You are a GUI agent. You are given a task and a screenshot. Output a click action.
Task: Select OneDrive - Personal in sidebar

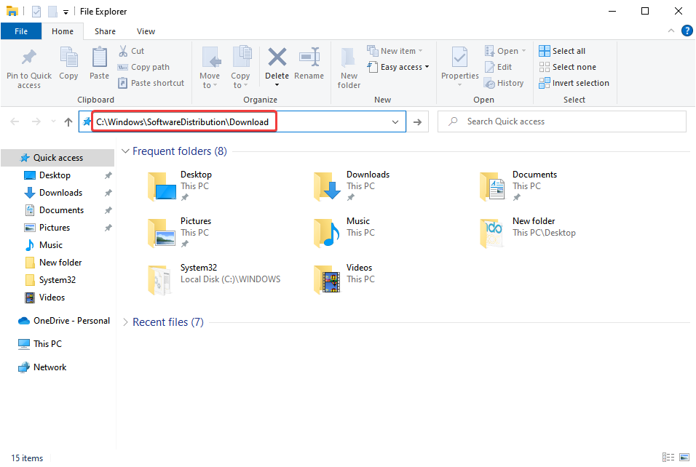click(71, 321)
